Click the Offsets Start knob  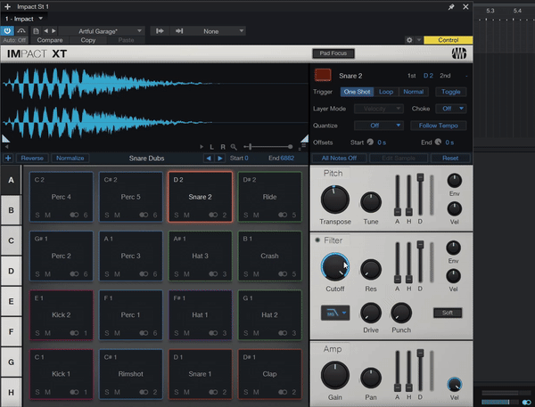370,142
